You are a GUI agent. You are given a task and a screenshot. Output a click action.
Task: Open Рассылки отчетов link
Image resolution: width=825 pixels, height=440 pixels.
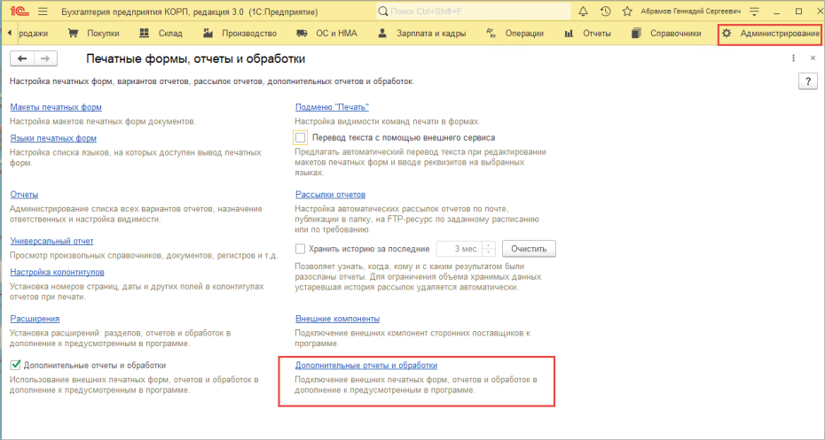pos(330,194)
